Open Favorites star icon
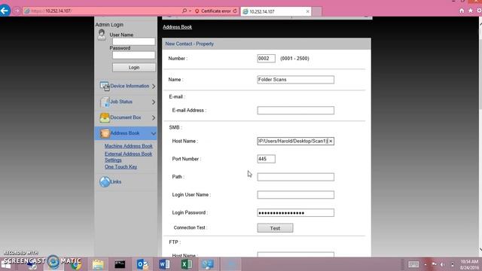The image size is (482, 271). coord(470,11)
